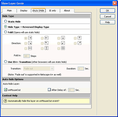Click the diagonal up-left arrow icon
Image resolution: width=118 pixels, height=117 pixels.
point(47,43)
